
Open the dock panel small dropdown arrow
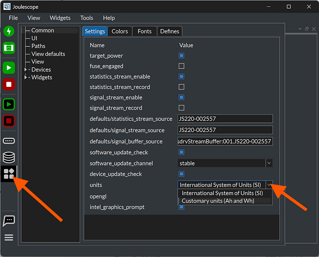point(299,29)
